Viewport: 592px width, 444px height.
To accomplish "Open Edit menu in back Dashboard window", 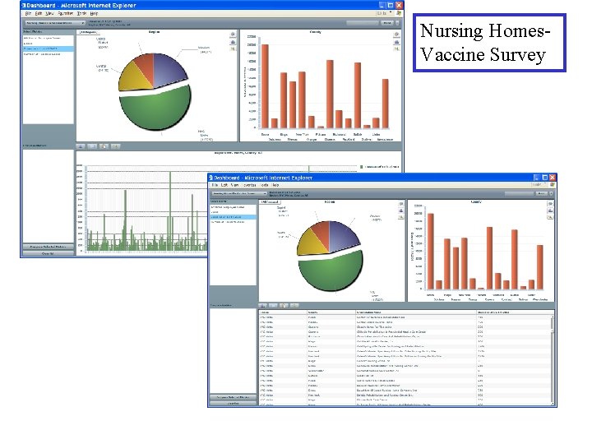I will tap(38, 14).
